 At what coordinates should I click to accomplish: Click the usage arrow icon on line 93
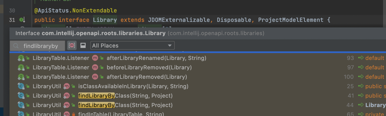click(x=361, y=58)
